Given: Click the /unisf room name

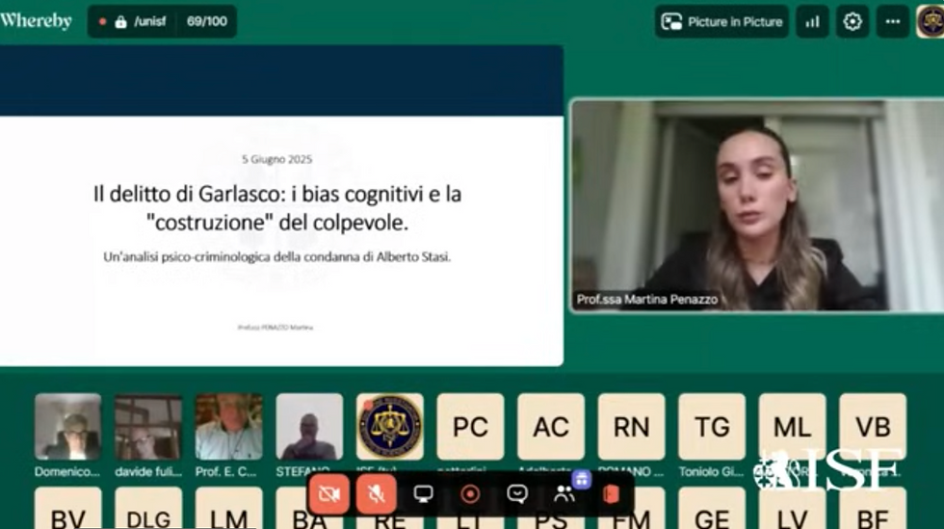Looking at the screenshot, I should pyautogui.click(x=150, y=22).
